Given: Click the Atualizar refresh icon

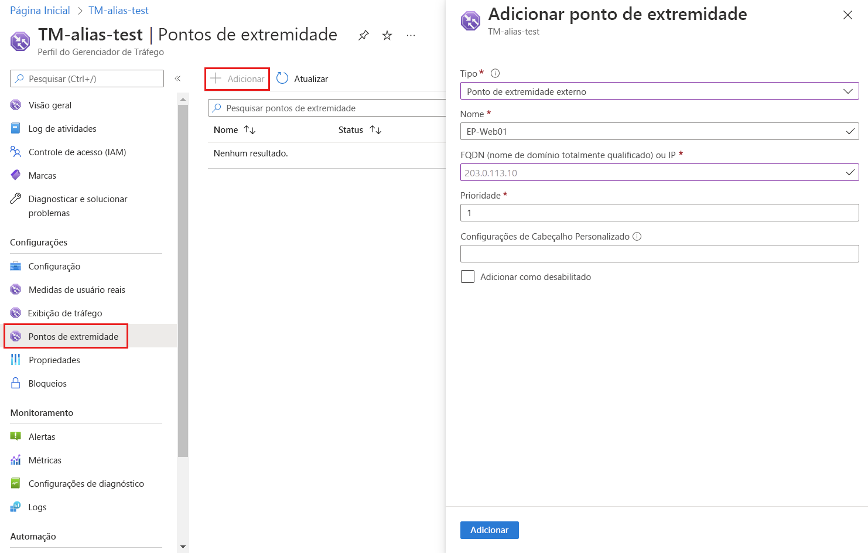Looking at the screenshot, I should coord(282,78).
